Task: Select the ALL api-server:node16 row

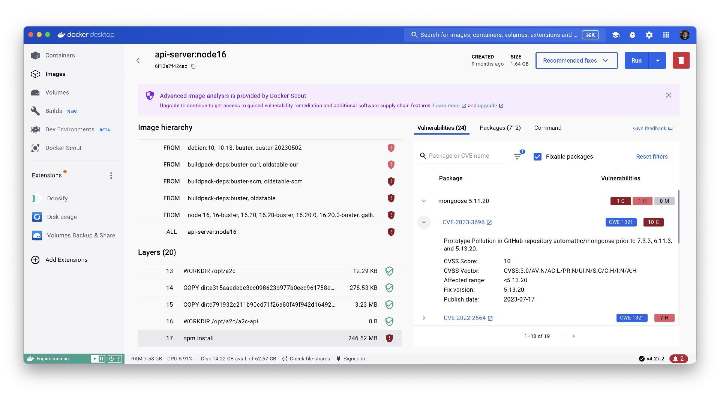Action: pos(270,232)
